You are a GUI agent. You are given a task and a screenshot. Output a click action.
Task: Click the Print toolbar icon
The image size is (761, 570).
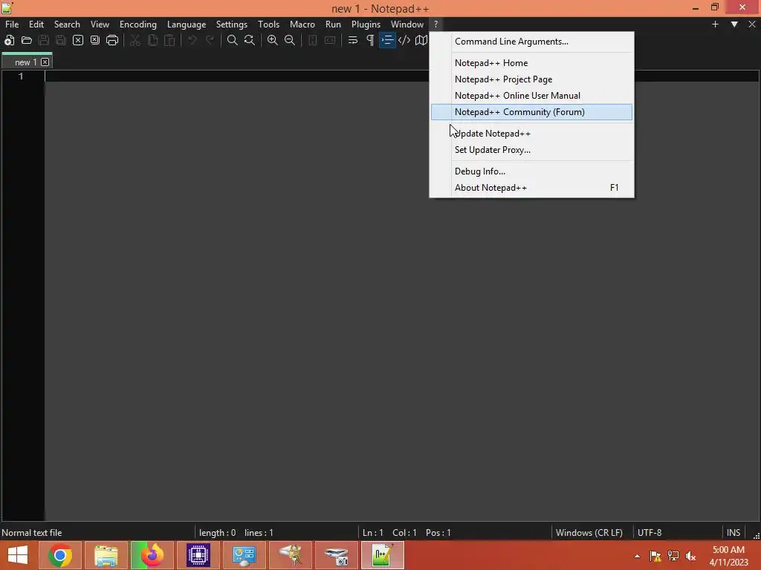(x=112, y=40)
